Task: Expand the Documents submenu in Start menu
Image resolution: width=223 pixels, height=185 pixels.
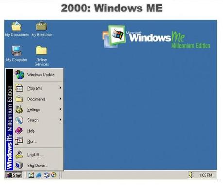Action: click(x=38, y=99)
